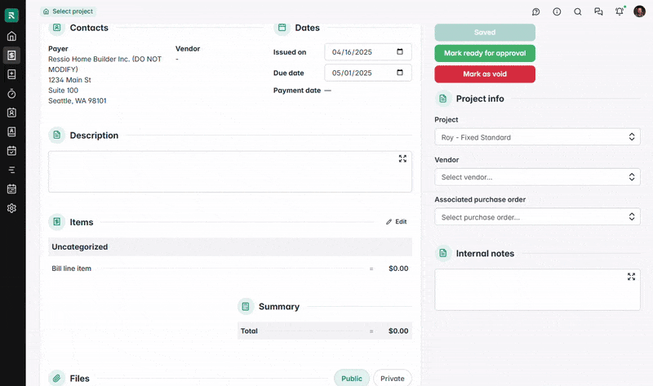Click the Mark as void button
This screenshot has width=653, height=386.
tap(485, 74)
